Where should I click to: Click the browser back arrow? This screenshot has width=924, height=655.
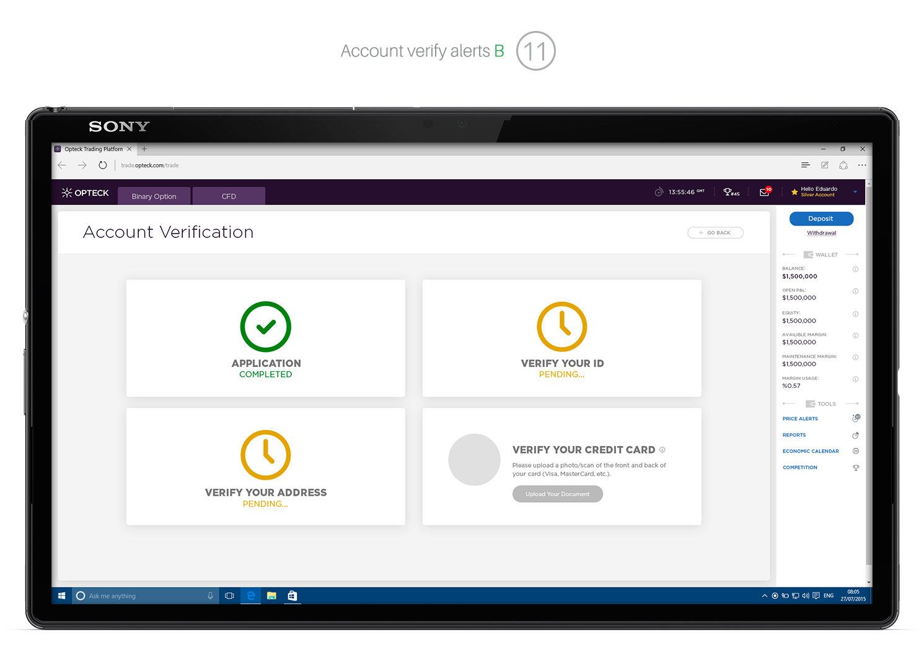click(62, 165)
